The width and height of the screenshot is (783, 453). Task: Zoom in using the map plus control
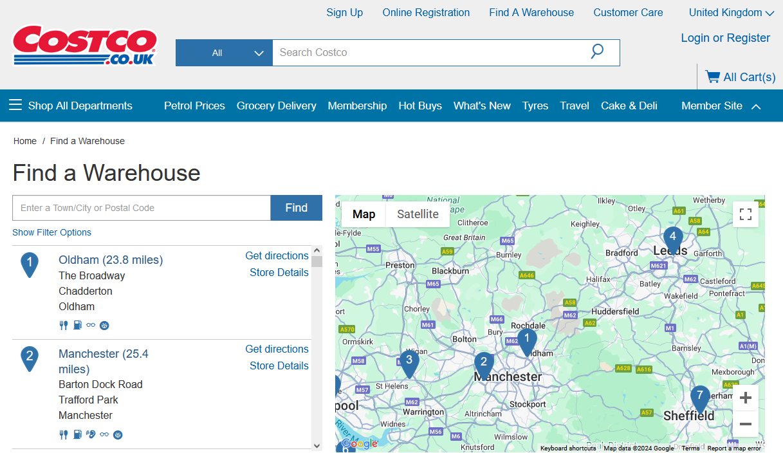(745, 398)
